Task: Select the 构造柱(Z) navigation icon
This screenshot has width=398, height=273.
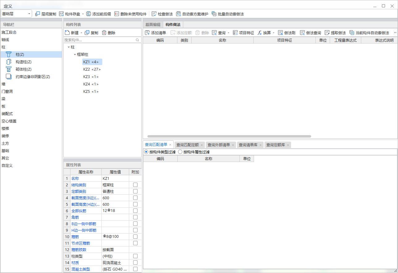Action: tap(9, 62)
